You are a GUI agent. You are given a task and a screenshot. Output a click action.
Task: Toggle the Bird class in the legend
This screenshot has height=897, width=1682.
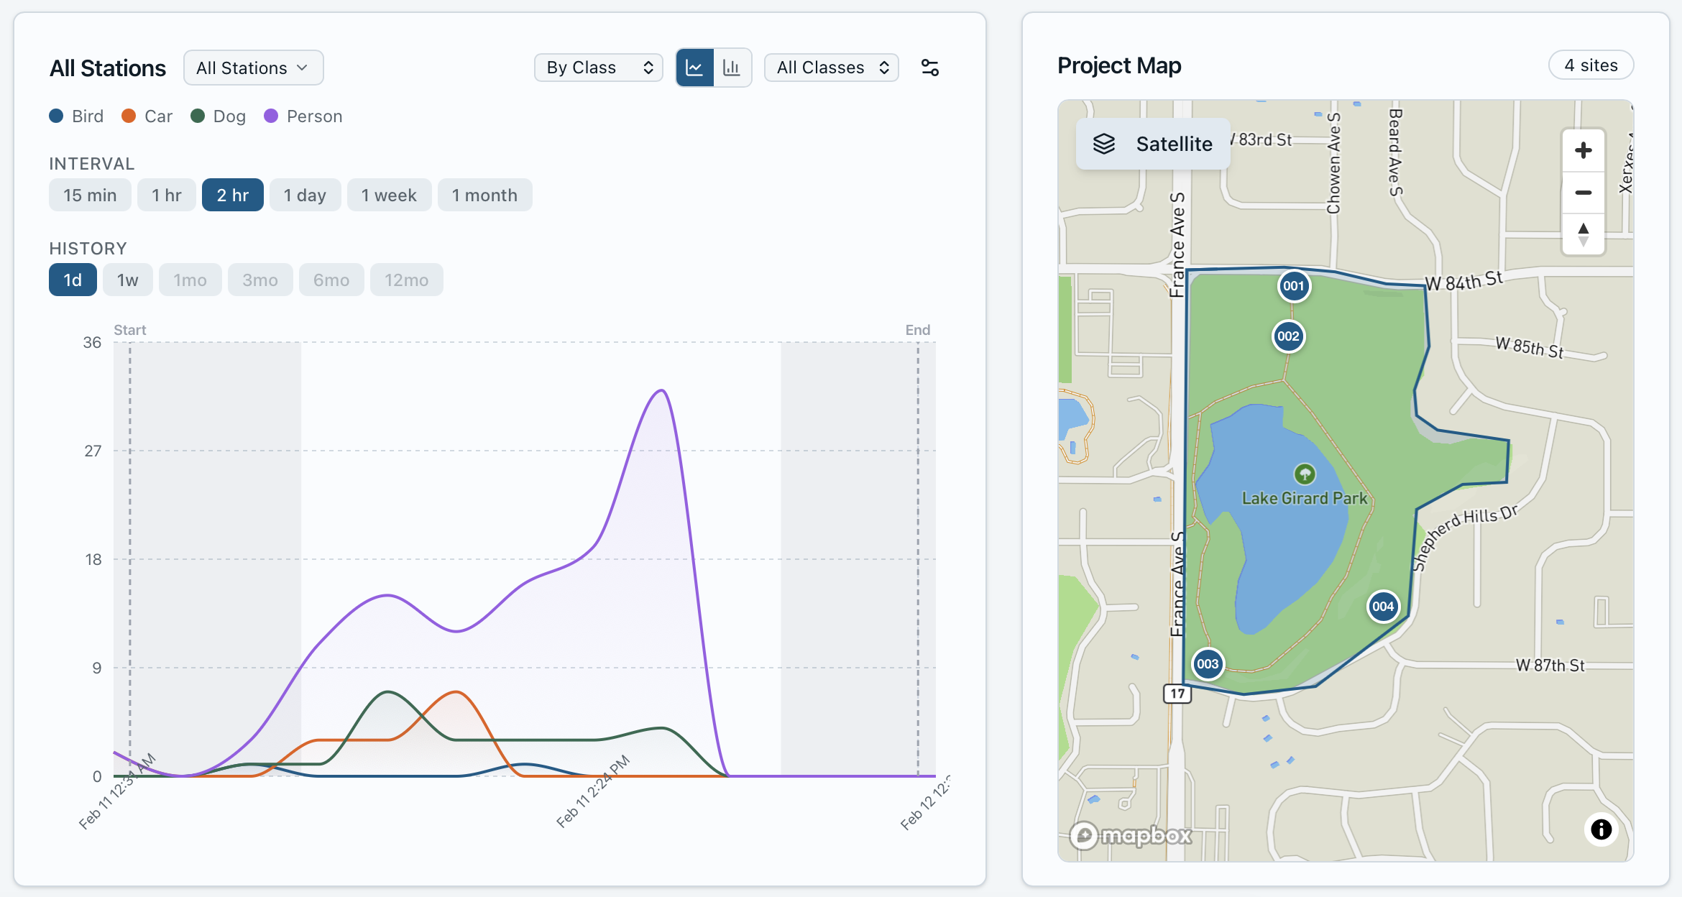tap(75, 116)
